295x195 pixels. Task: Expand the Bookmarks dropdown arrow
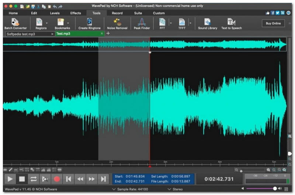click(68, 23)
